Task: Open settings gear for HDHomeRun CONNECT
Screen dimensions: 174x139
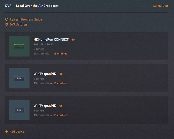Action: coord(73,39)
